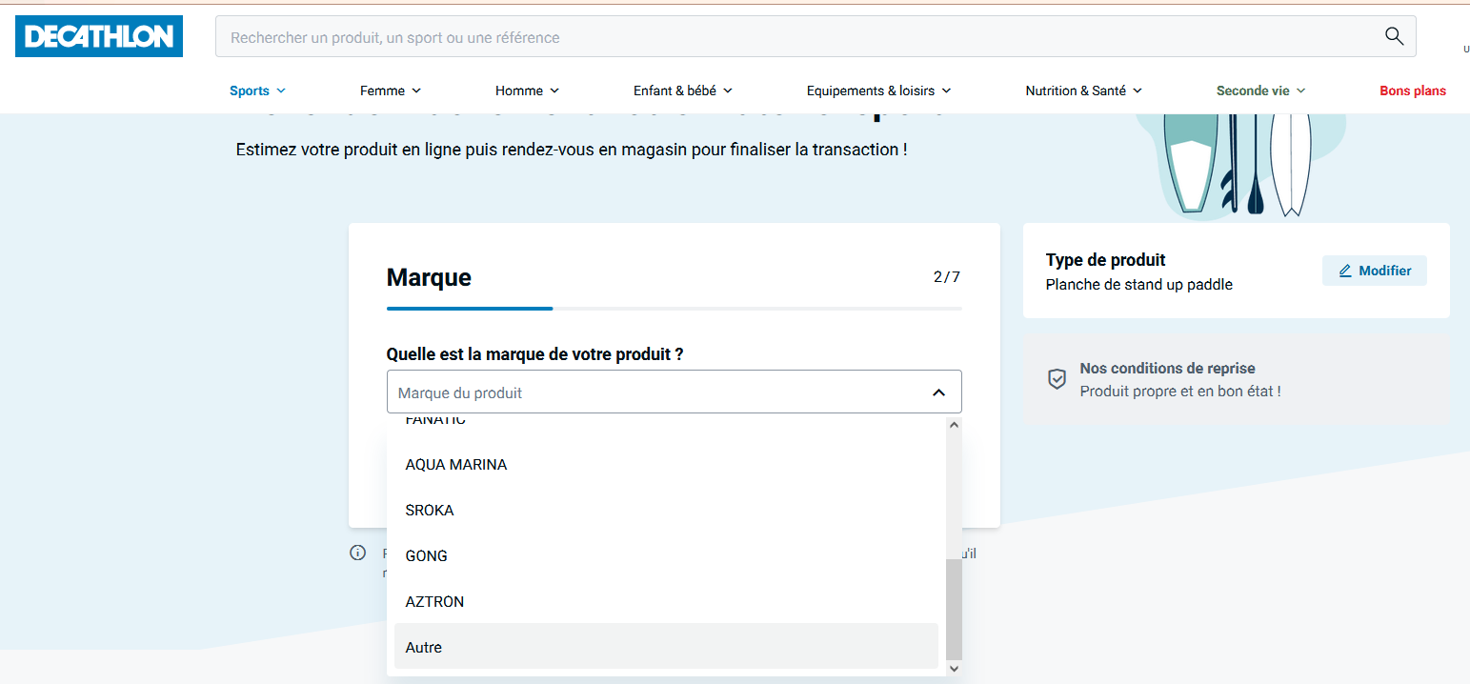The width and height of the screenshot is (1470, 684).
Task: Click the brand list scrollbar thumb
Action: [x=954, y=610]
